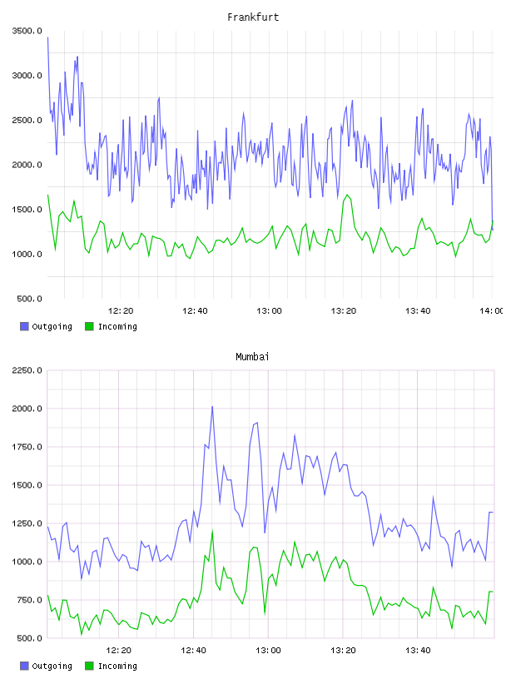
Task: Click the 2500.0 y-axis label on Frankfurt chart
Action: click(x=27, y=120)
